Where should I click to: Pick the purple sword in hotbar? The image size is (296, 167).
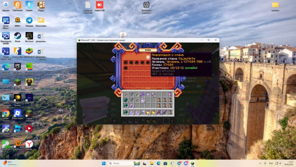point(165,113)
